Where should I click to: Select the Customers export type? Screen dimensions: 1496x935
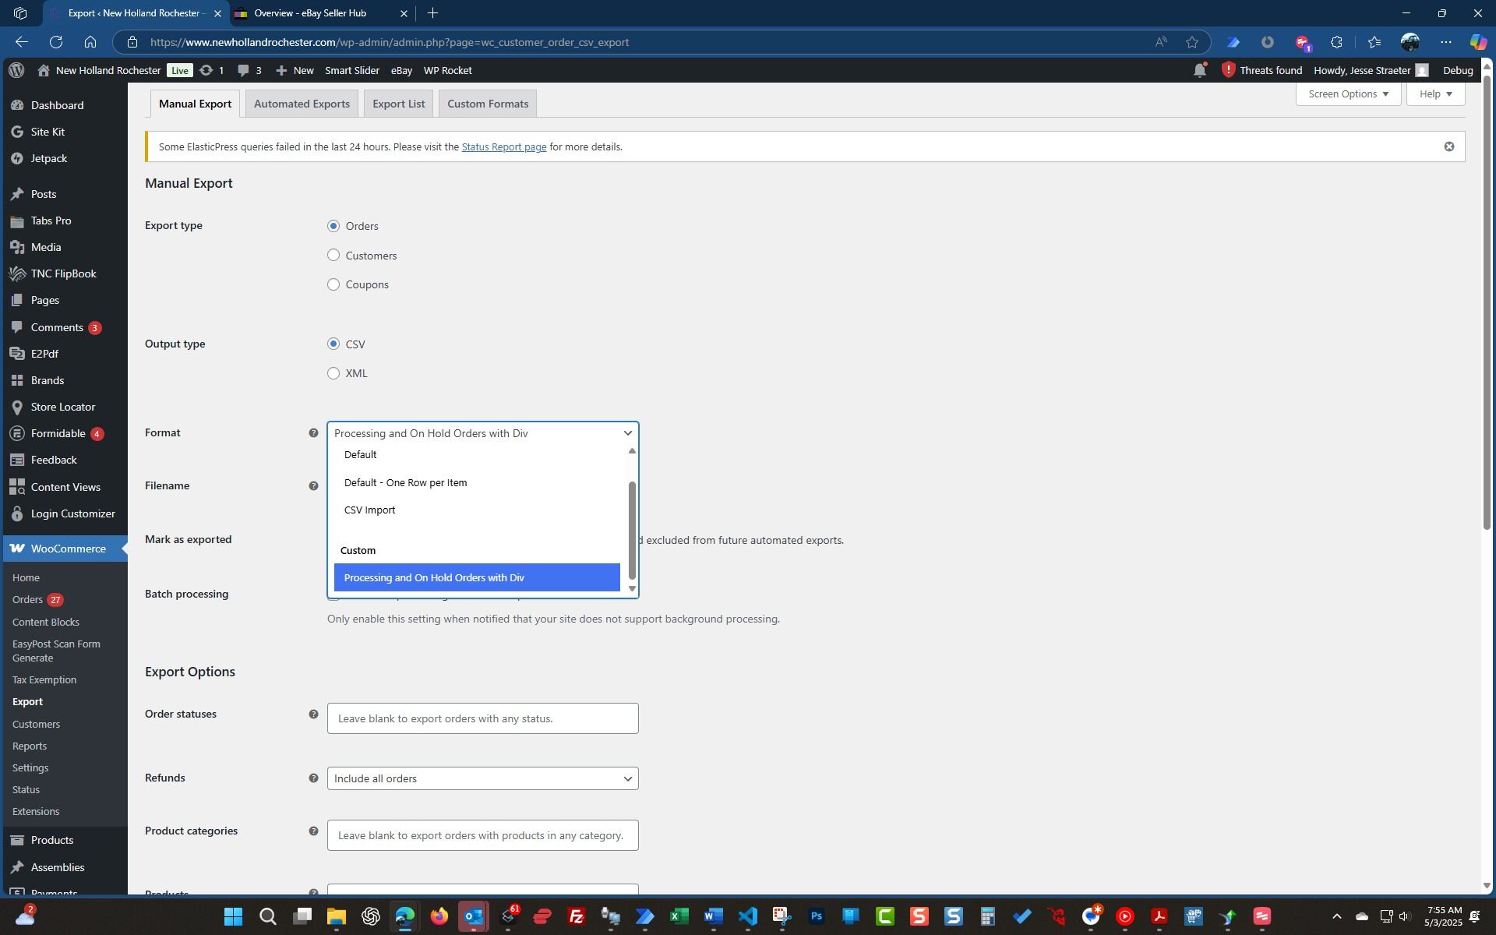click(333, 256)
